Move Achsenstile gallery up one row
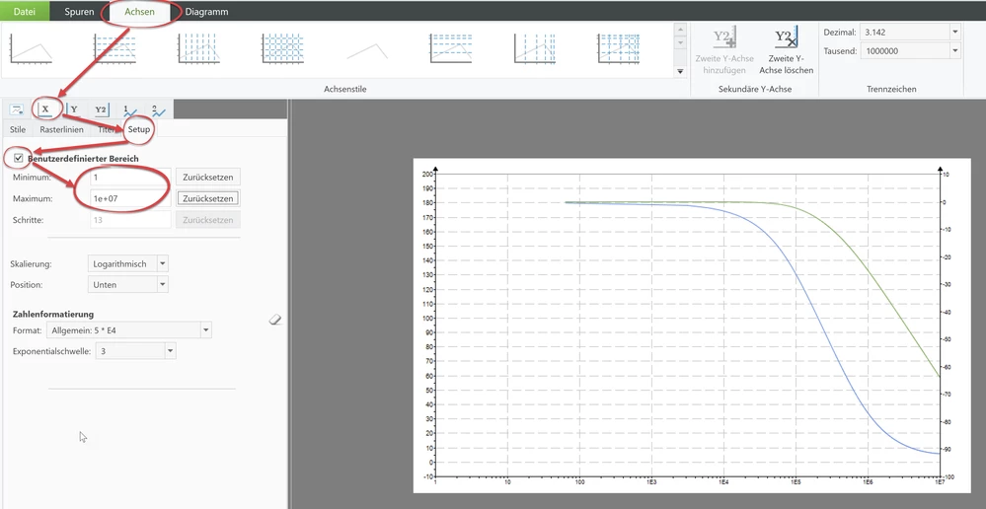This screenshot has height=509, width=986. (680, 30)
